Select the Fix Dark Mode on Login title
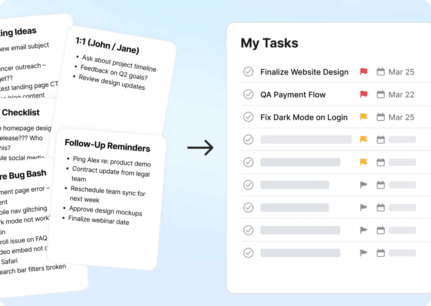431x306 pixels. coord(304,117)
